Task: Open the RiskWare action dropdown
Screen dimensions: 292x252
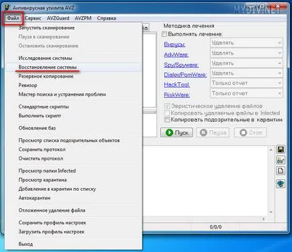Action: 246,94
